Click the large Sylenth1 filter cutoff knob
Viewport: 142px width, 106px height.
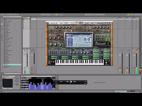[51, 45]
